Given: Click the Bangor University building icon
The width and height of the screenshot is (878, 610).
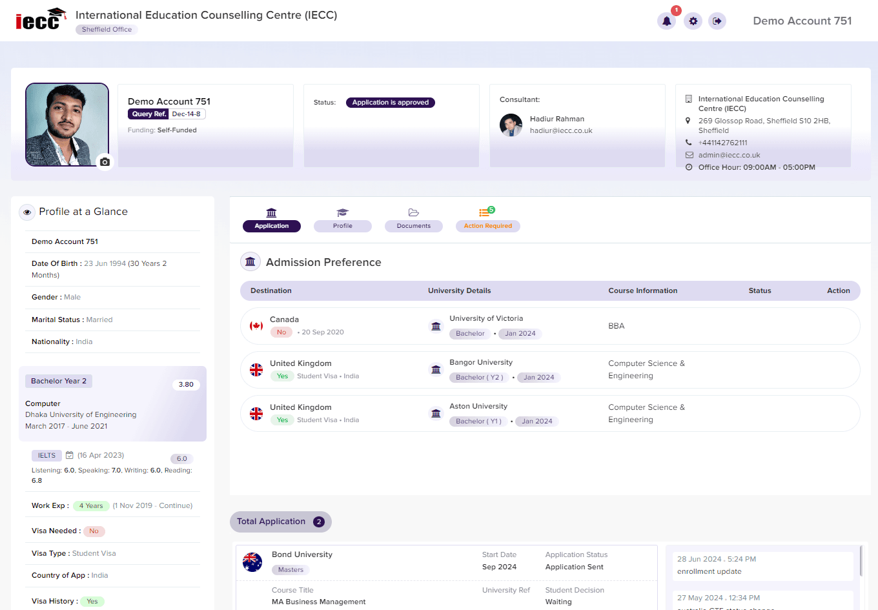Looking at the screenshot, I should pyautogui.click(x=436, y=370).
